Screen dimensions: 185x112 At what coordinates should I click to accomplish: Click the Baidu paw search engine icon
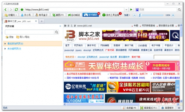tap(137, 10)
